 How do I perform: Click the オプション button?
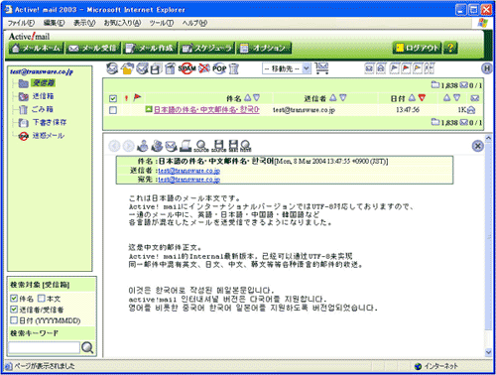click(x=264, y=49)
